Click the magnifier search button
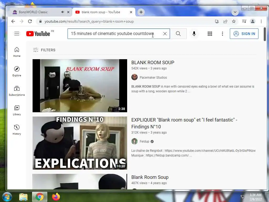Viewport: 269px width, 202px height. pos(178,34)
